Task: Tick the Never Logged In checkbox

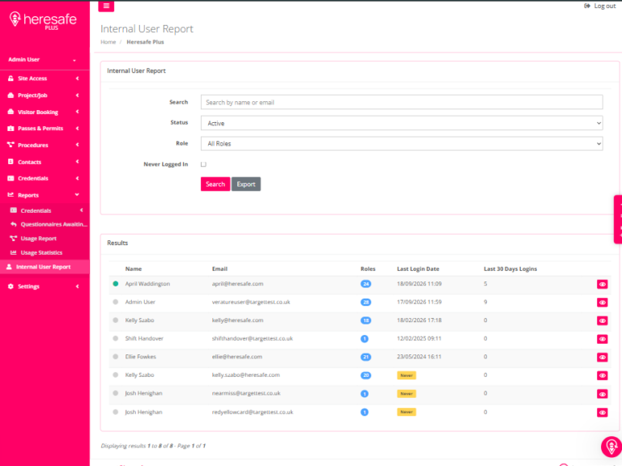Action: [203, 164]
